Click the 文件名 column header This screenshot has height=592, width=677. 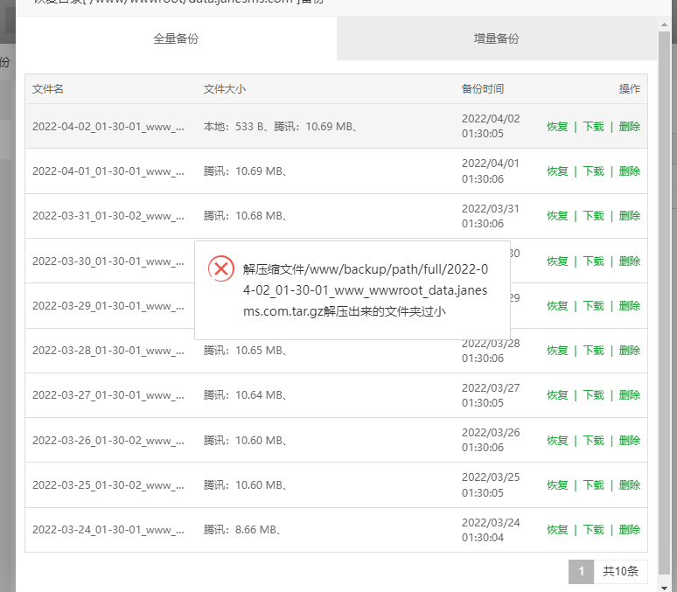pos(48,89)
